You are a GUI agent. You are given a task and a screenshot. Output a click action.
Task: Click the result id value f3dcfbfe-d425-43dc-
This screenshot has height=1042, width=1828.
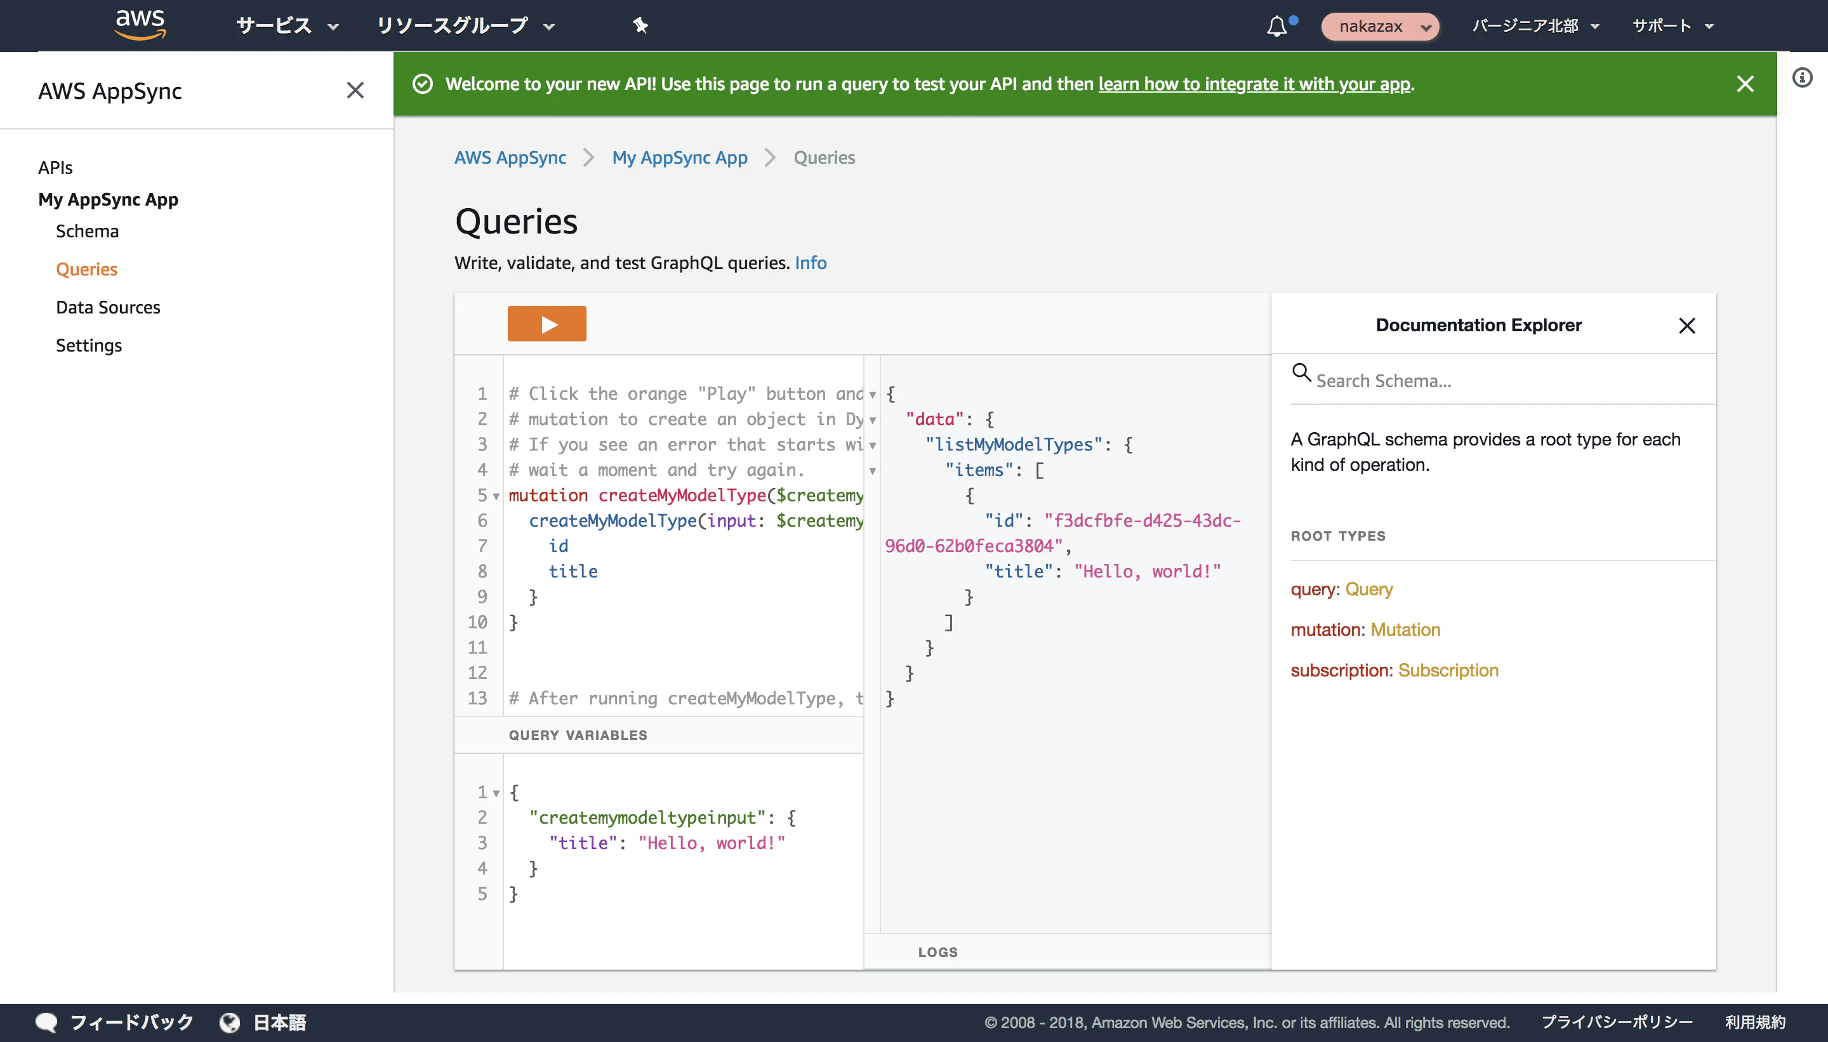click(x=1143, y=521)
